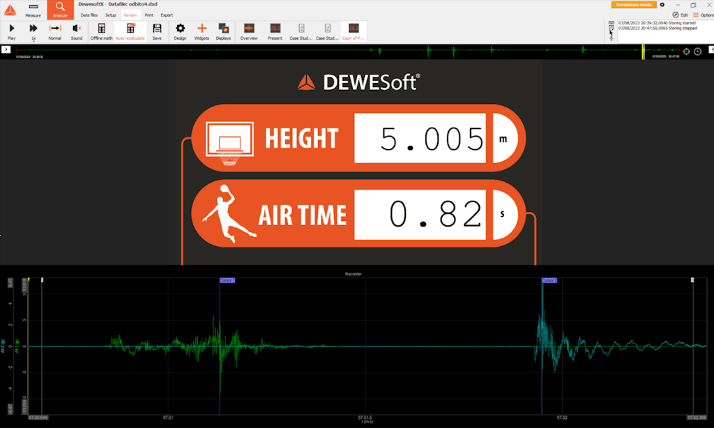This screenshot has height=428, width=714.
Task: Click the AI 2 channel axis label
Action: (x=3, y=346)
